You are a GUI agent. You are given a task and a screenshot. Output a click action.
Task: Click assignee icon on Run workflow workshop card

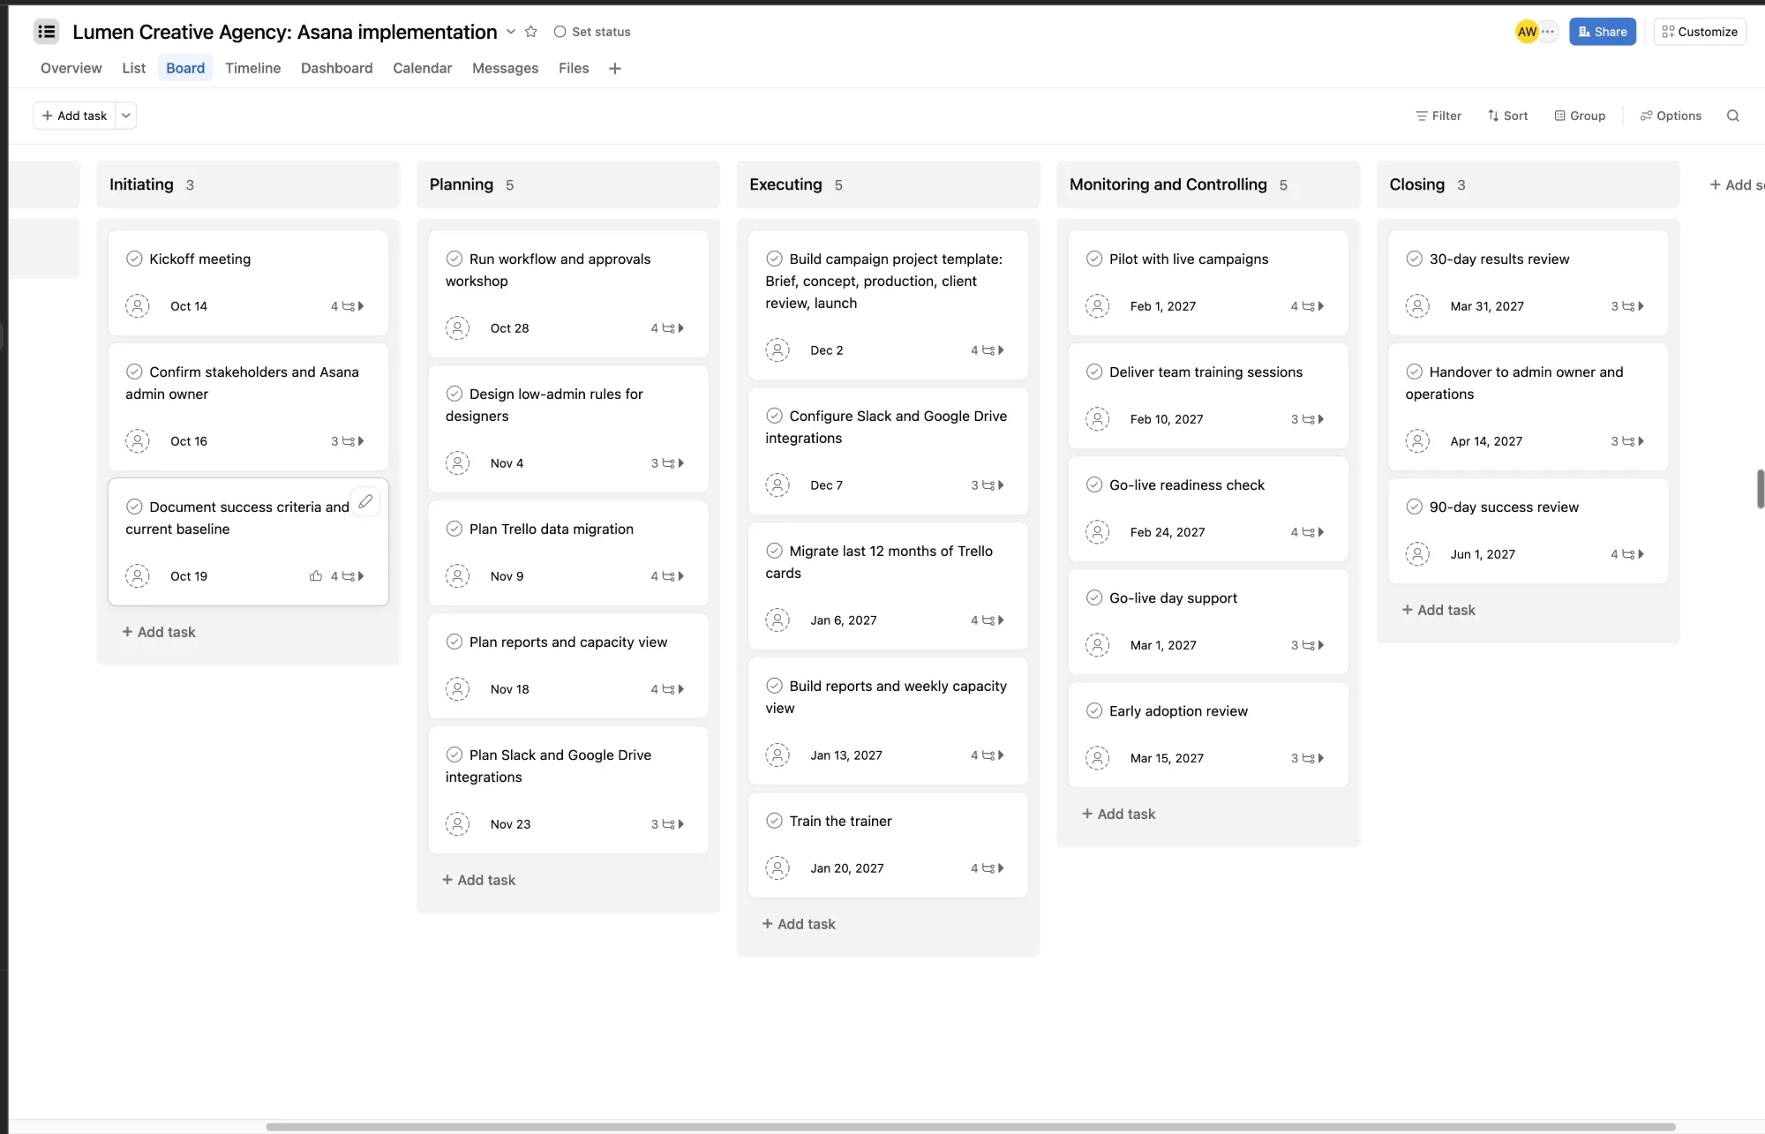click(x=457, y=328)
